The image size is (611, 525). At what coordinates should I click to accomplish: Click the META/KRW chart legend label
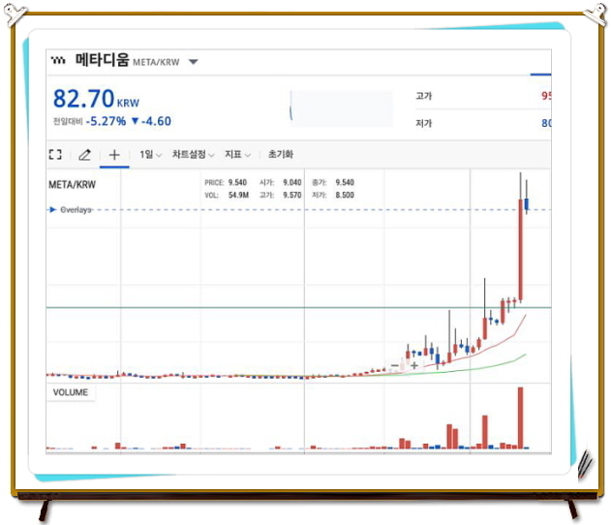72,185
